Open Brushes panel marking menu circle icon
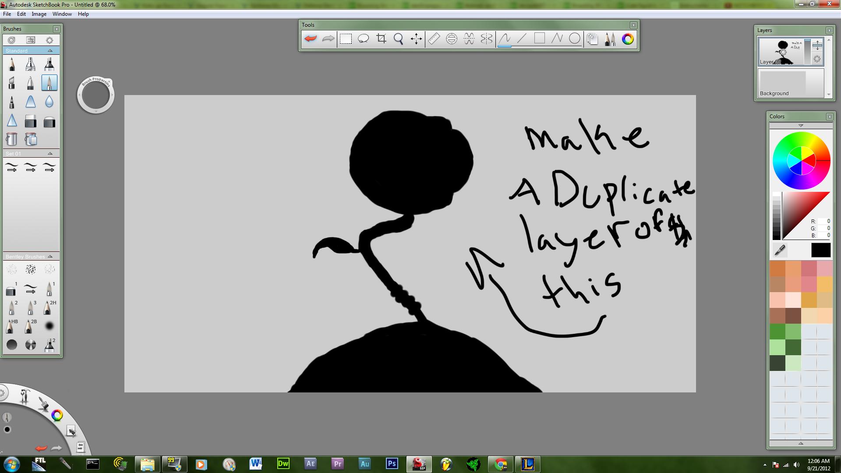Screen dimensions: 841x473 pyautogui.click(x=49, y=40)
